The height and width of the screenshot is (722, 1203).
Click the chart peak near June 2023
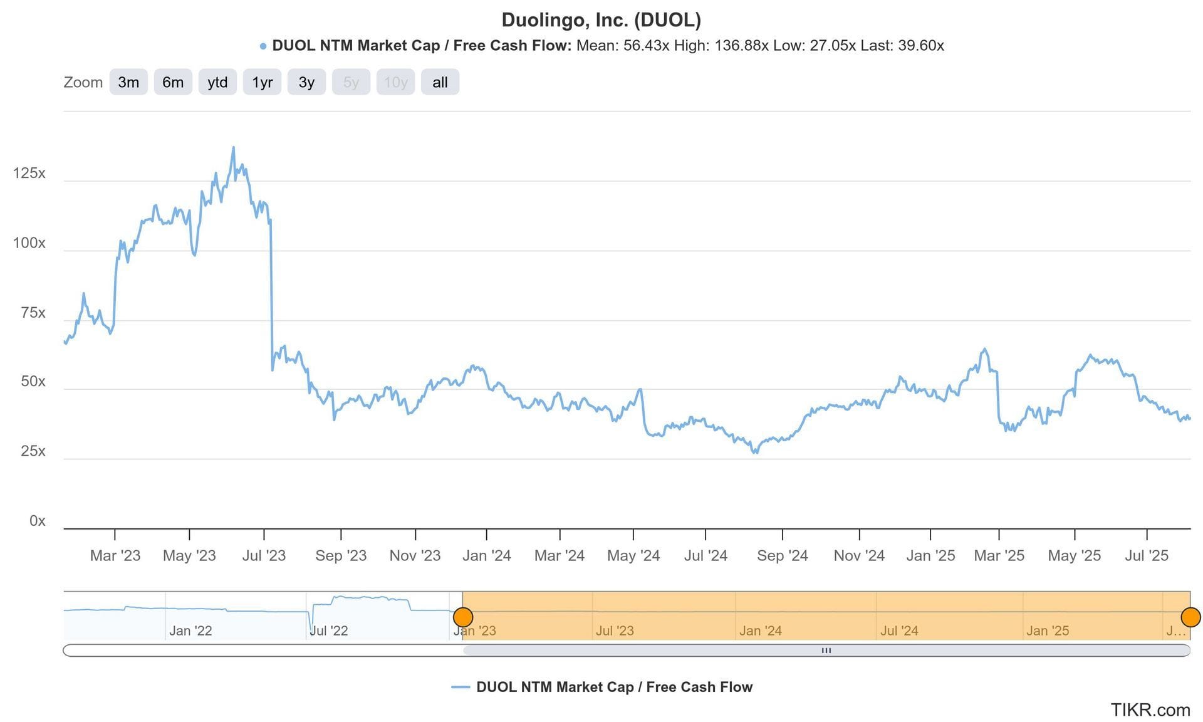[x=234, y=148]
